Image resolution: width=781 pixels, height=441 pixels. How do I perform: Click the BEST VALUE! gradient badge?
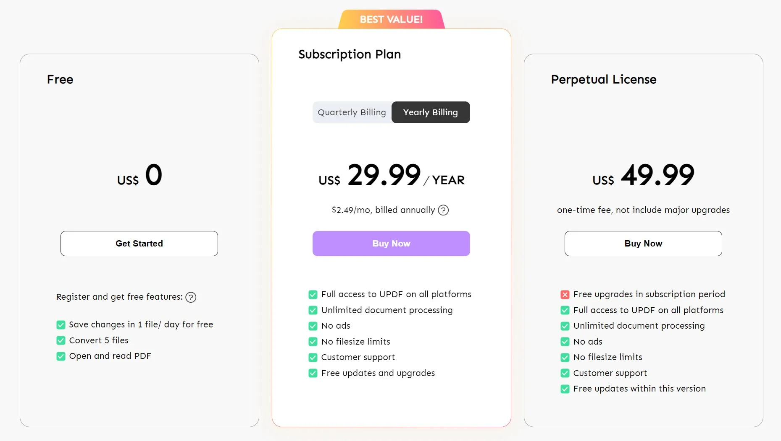391,19
